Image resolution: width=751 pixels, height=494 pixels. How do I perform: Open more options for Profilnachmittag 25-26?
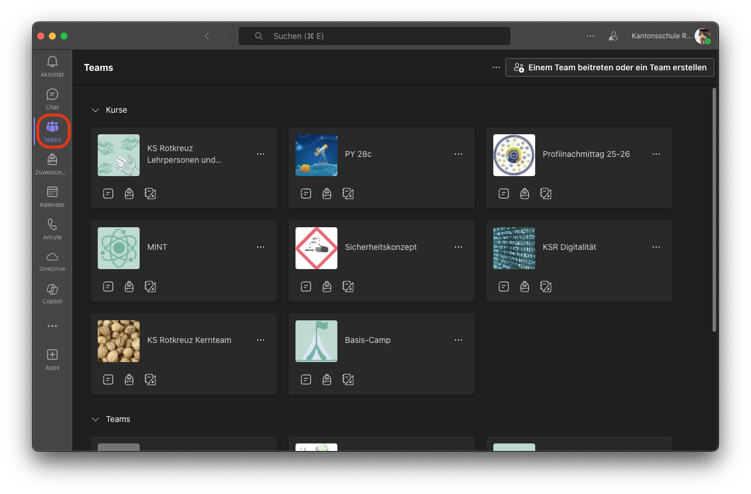click(656, 154)
